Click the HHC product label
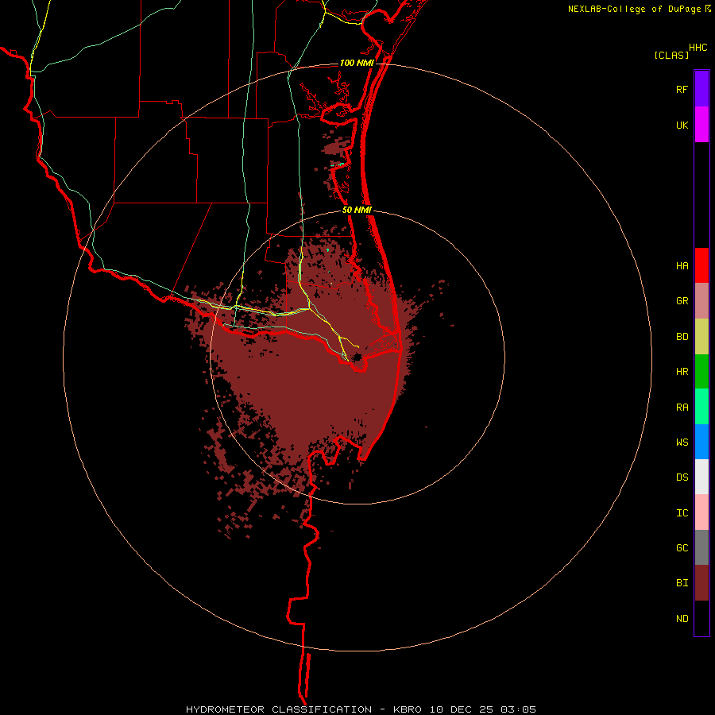This screenshot has width=715, height=715. [x=698, y=48]
